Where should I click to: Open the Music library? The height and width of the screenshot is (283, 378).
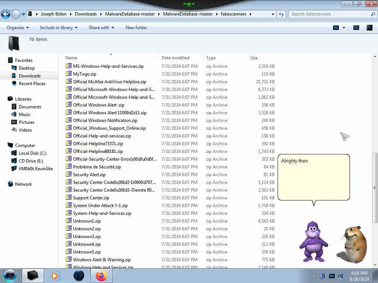point(25,114)
